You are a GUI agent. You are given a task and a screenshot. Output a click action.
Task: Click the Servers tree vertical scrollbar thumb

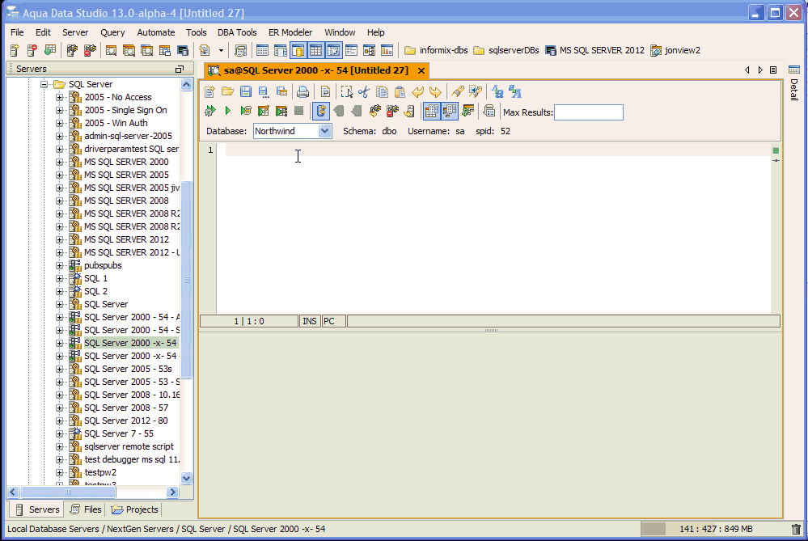(187, 280)
